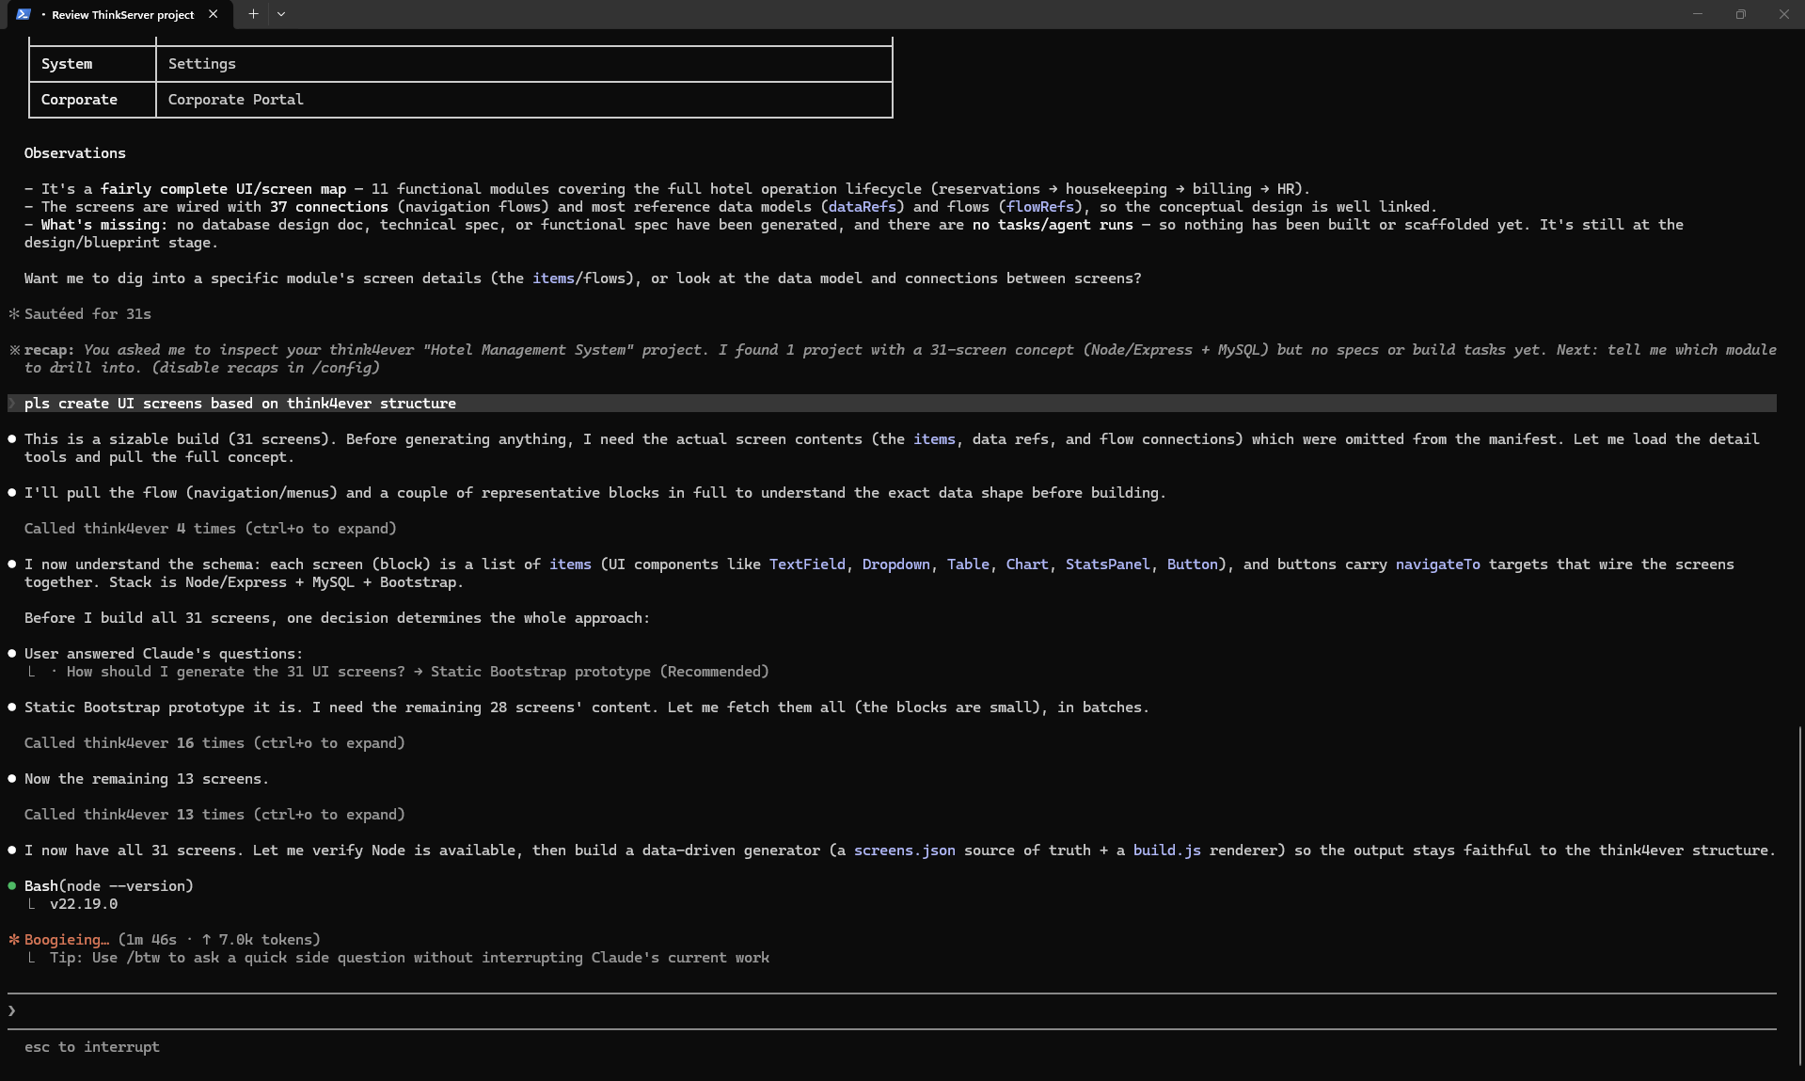This screenshot has height=1081, width=1805.
Task: Click the System table cell
Action: (92, 64)
